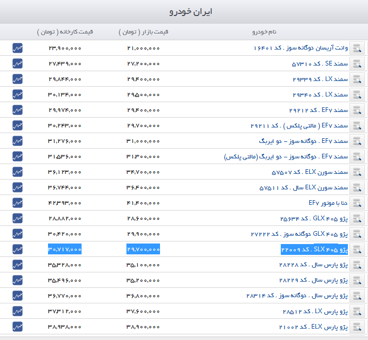Open link پژو پارس سال دوگانه سوز ۲۸۳۱۴
This screenshot has height=340, width=368.
point(297,296)
